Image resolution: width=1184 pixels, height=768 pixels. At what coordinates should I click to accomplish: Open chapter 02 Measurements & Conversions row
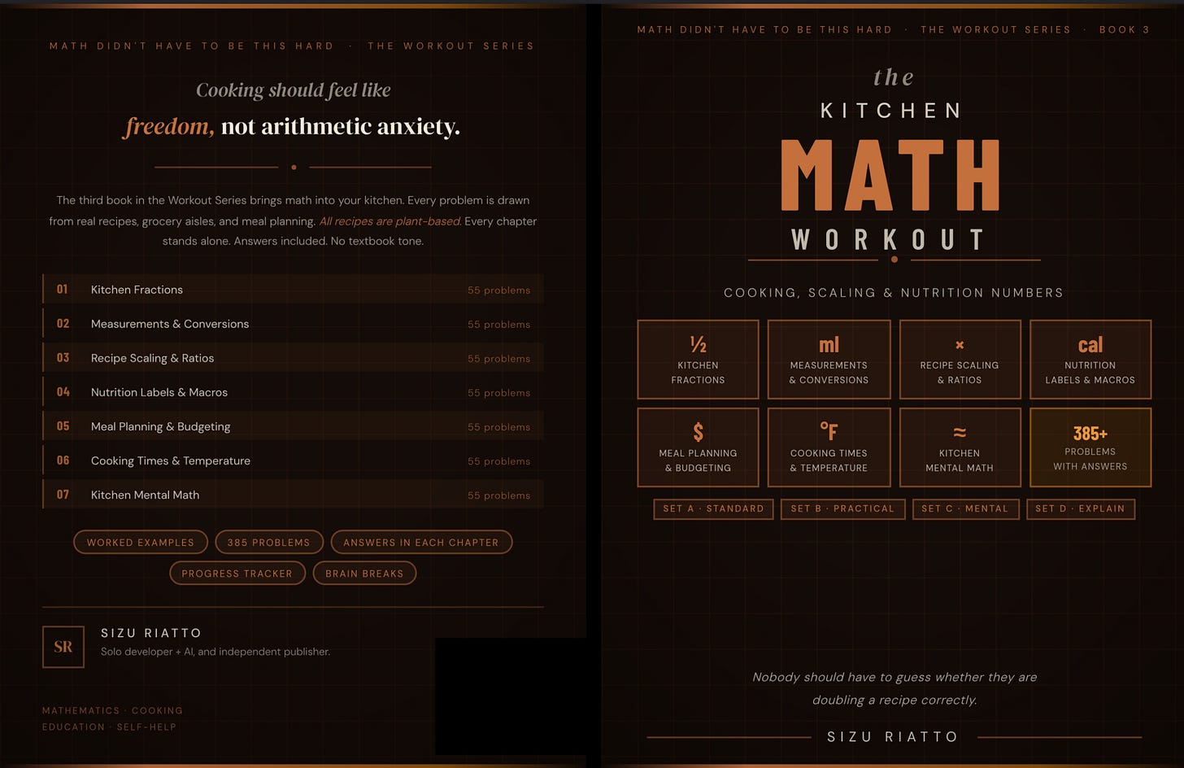[x=293, y=324]
